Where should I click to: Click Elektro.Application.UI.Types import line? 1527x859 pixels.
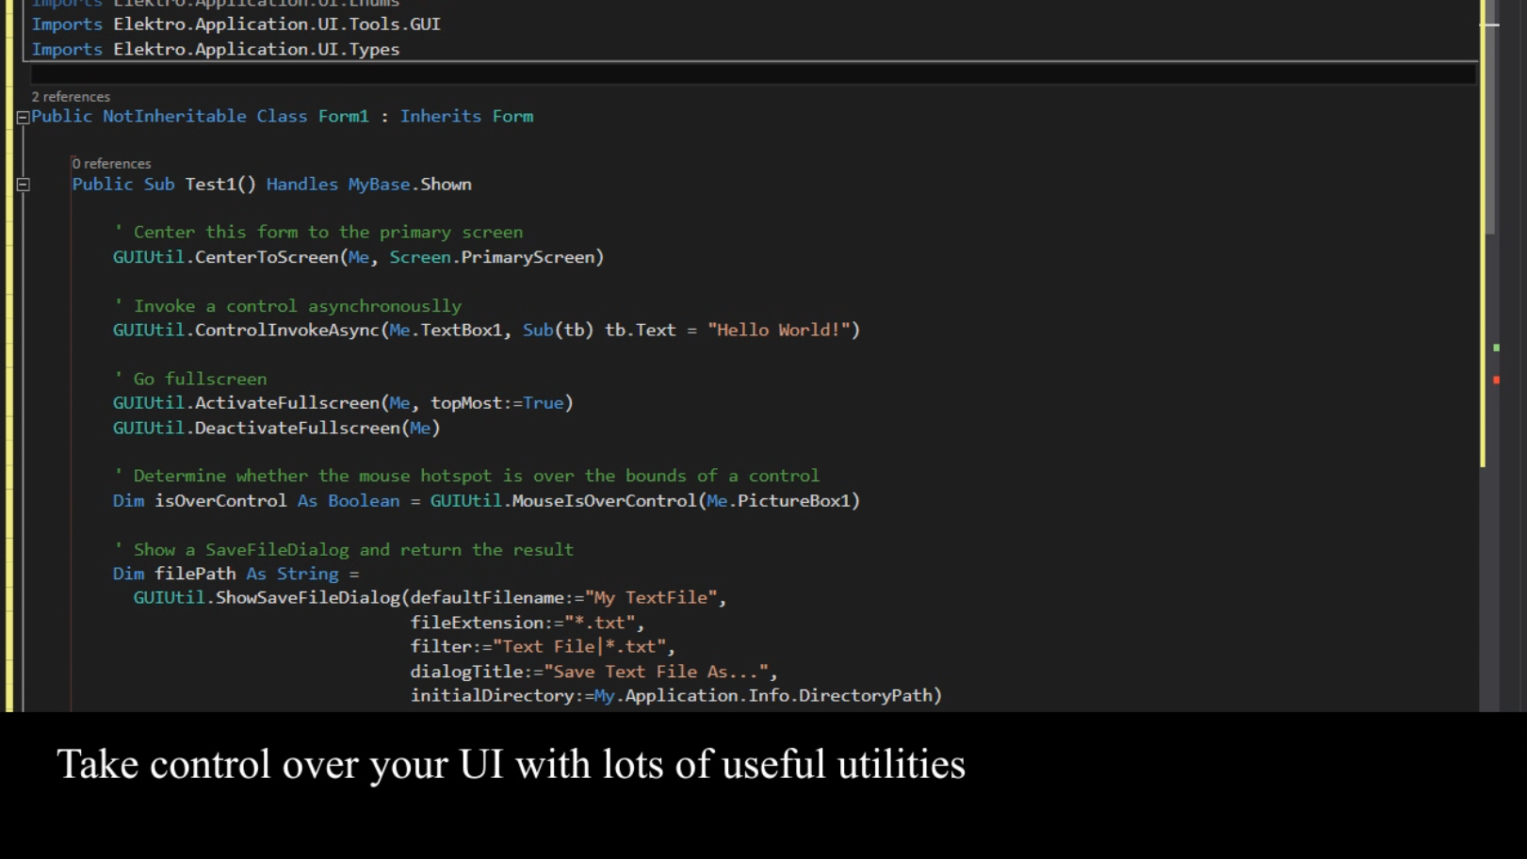point(256,50)
